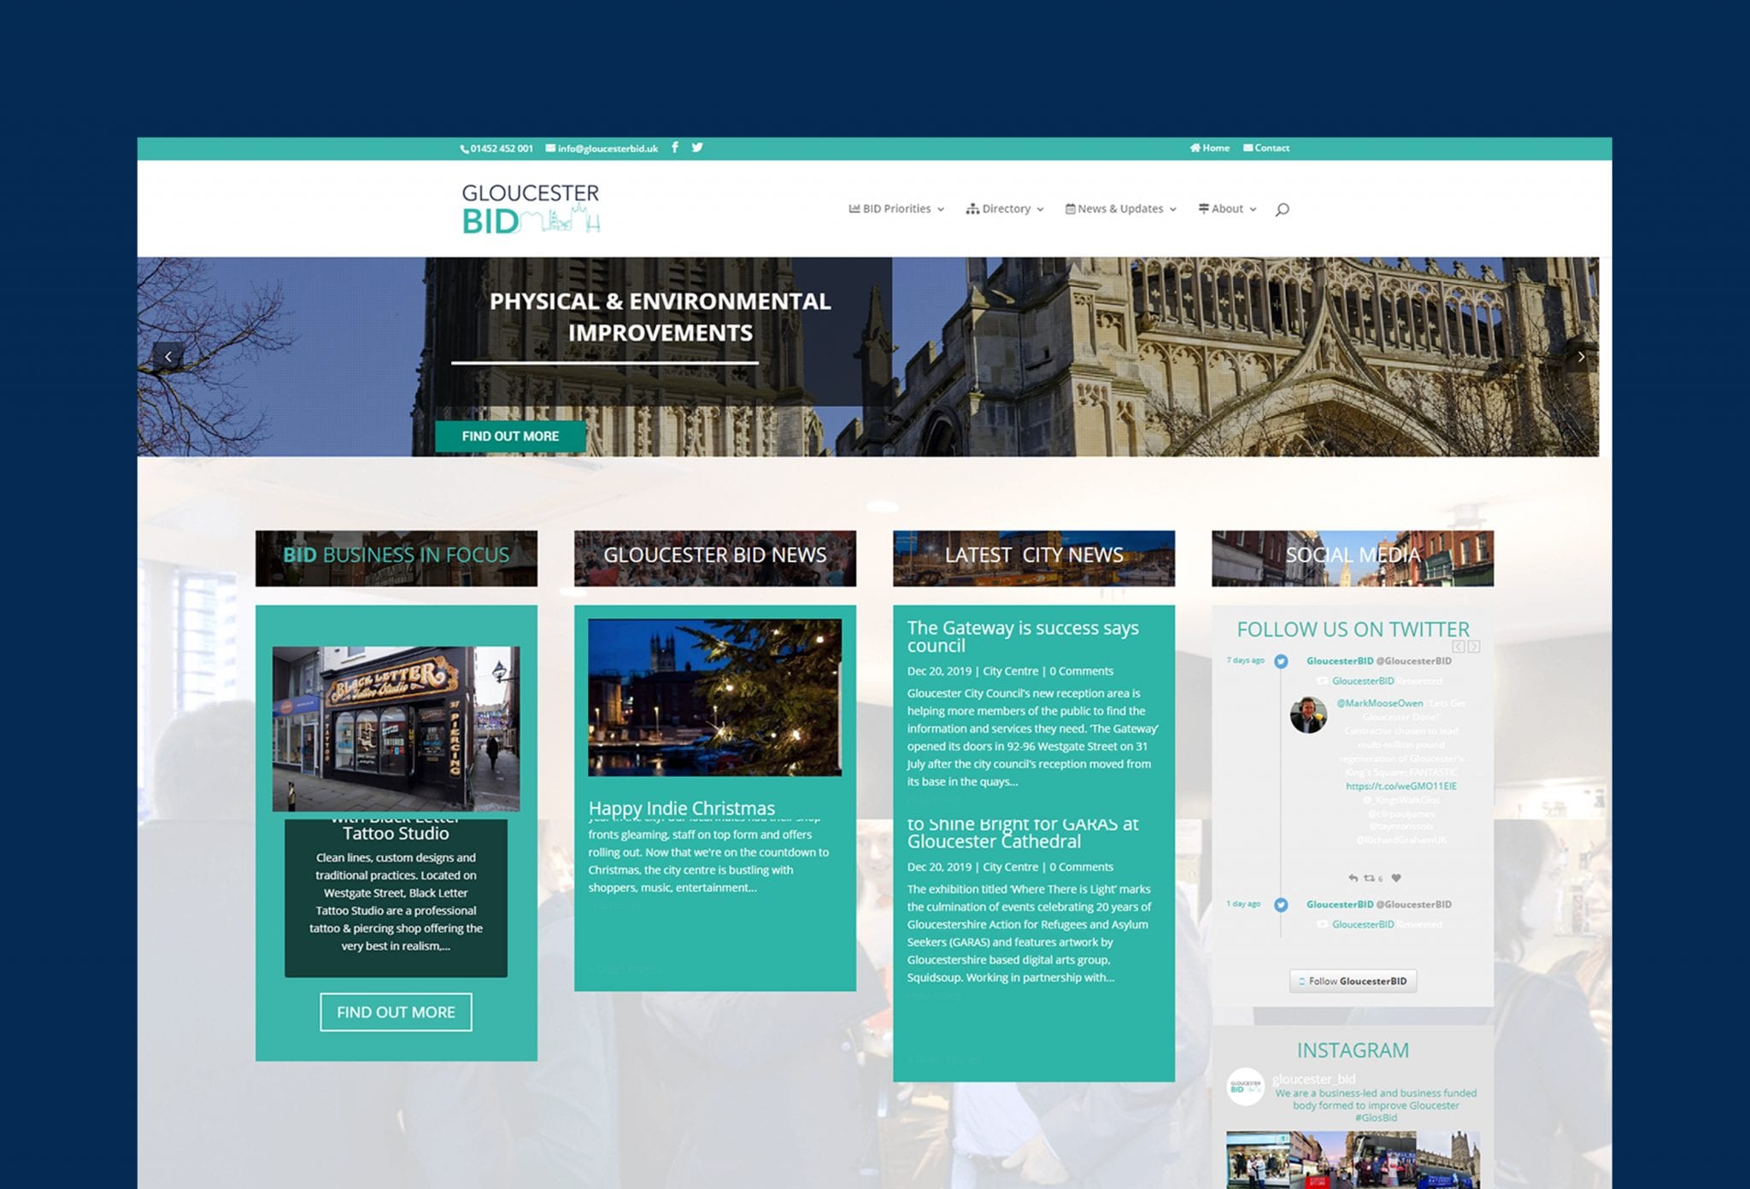Click City Centre category under GARAS article
1750x1189 pixels.
(x=1011, y=867)
